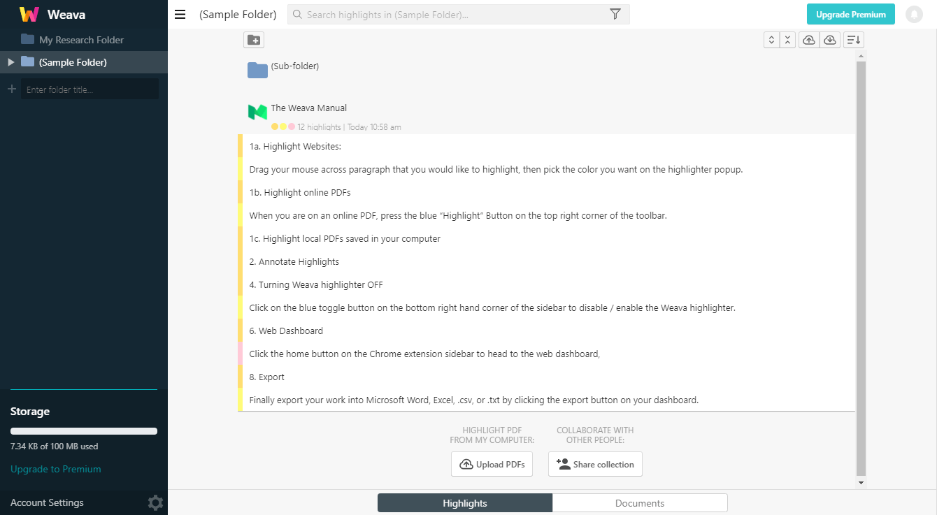Select '4. Turning Weava highlighter OFF' highlight
This screenshot has width=937, height=515.
point(546,284)
